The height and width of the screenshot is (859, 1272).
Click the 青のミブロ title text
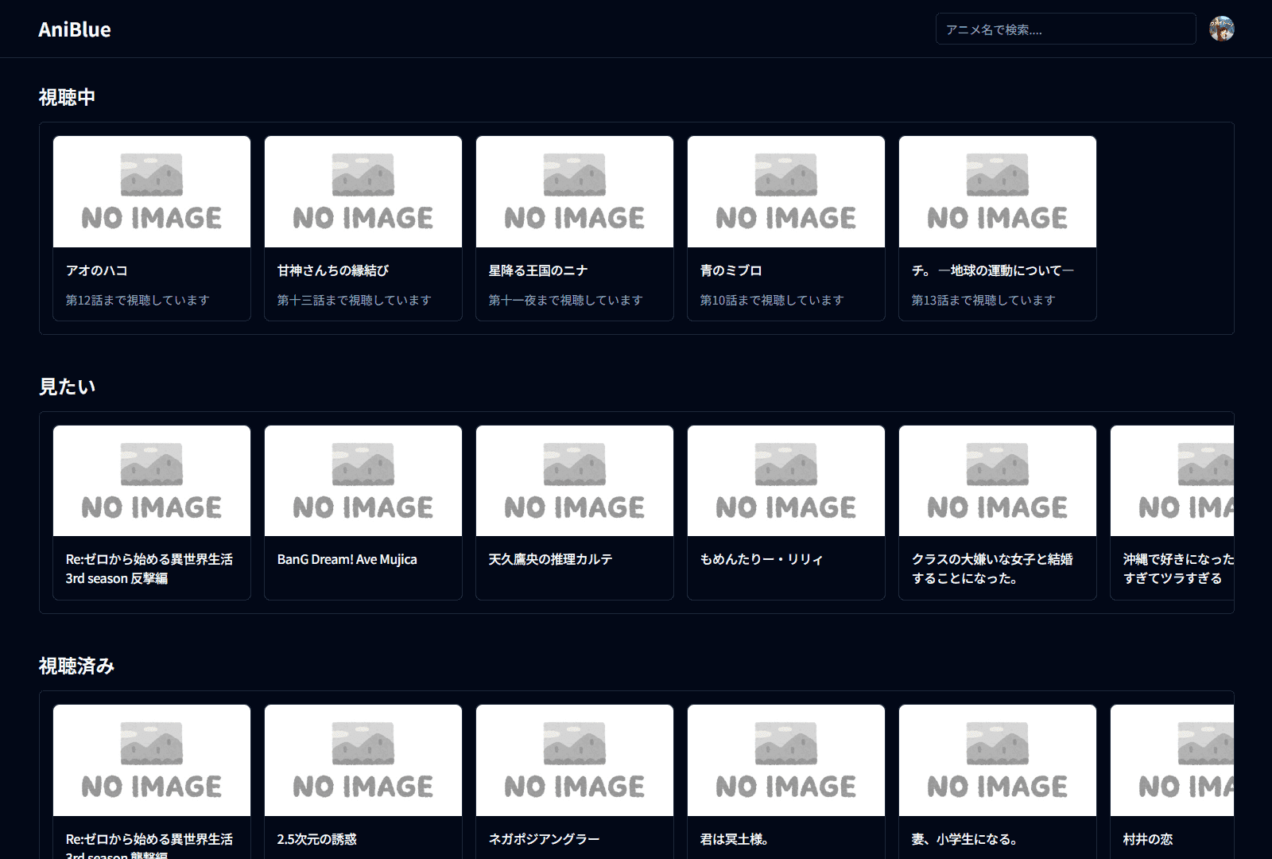tap(731, 270)
